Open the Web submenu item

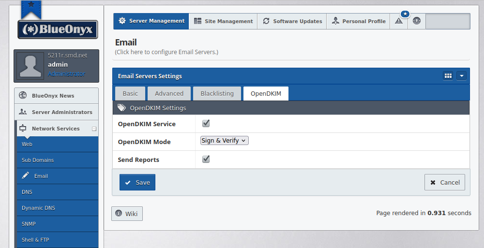point(58,144)
